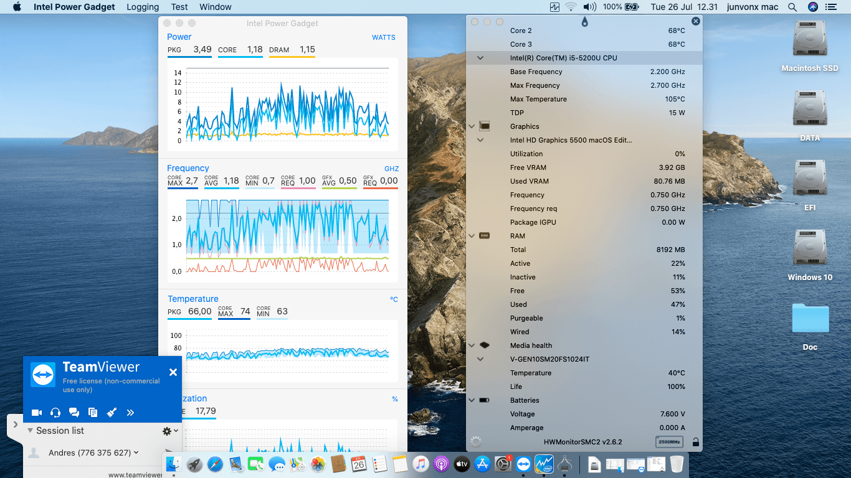This screenshot has height=478, width=851.
Task: Open Intel Power Gadget from the Dock
Action: (544, 464)
